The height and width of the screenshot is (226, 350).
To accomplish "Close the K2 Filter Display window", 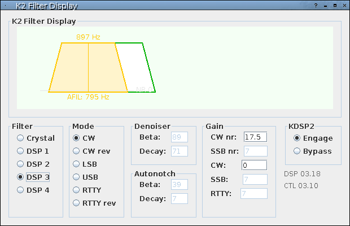I will click(x=344, y=5).
